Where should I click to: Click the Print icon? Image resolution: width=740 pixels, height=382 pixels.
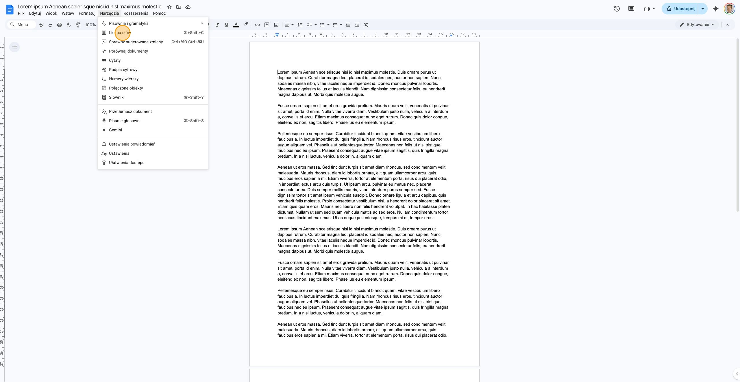[60, 25]
